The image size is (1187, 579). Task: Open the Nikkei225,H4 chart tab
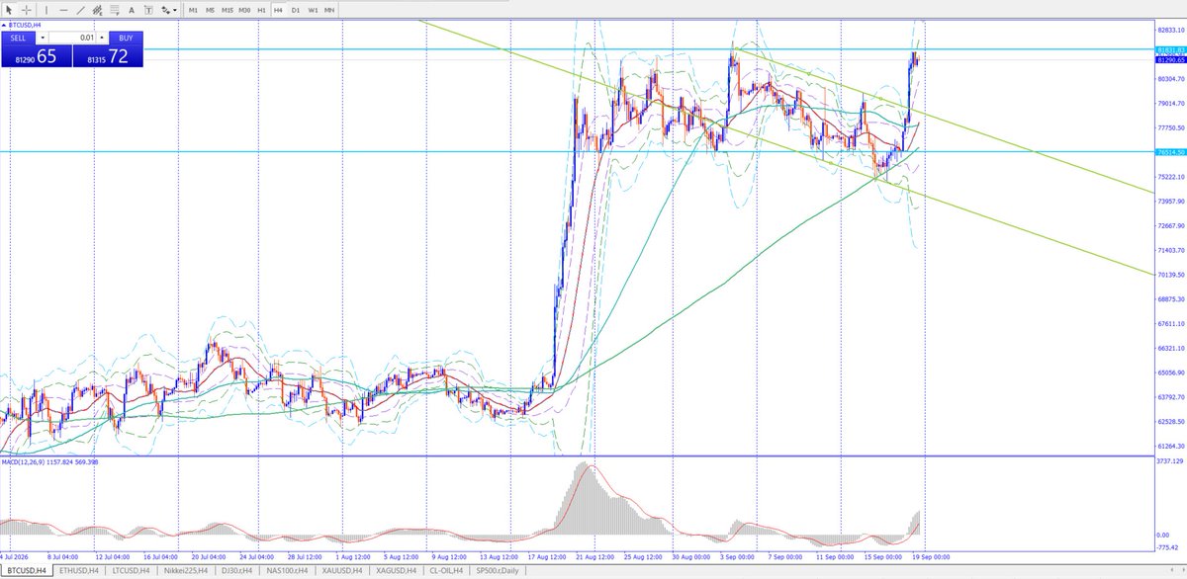click(x=185, y=571)
